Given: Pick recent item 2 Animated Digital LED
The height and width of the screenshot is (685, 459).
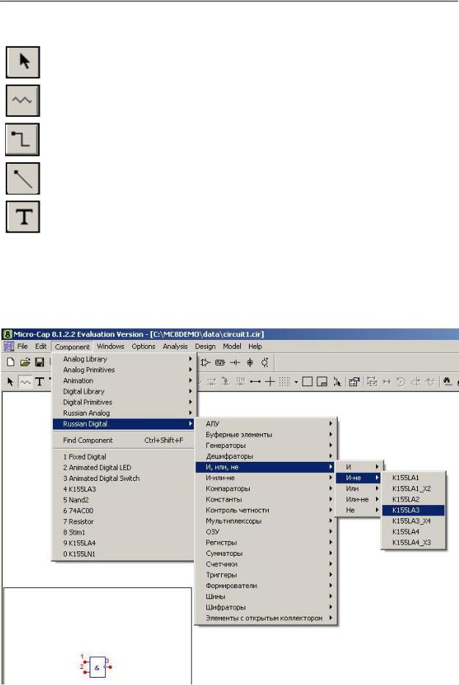Looking at the screenshot, I should 123,468.
